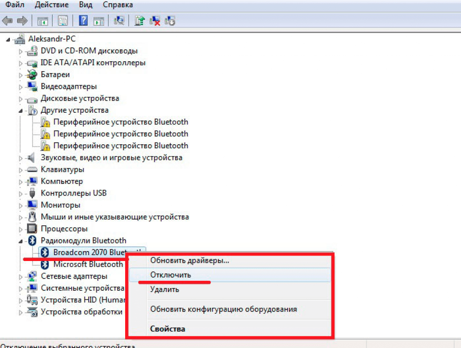Select Устройства HID tree row
Viewport: 461px width, 348px height.
[x=83, y=300]
